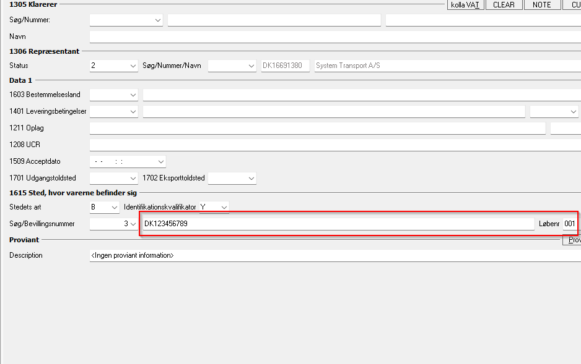This screenshot has width=581, height=364.
Task: Open the Repræsentant Status dropdown
Action: click(x=133, y=66)
